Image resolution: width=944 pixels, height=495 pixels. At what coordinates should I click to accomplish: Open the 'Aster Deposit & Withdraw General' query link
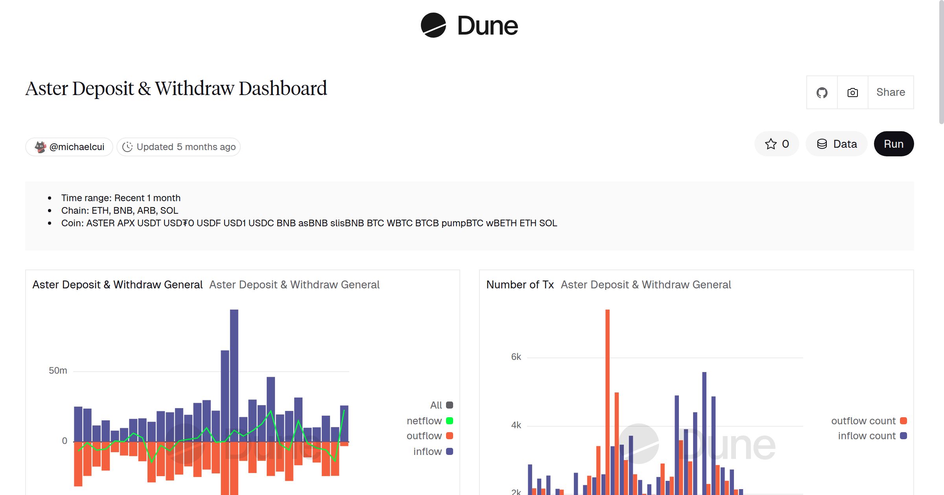[x=294, y=284]
